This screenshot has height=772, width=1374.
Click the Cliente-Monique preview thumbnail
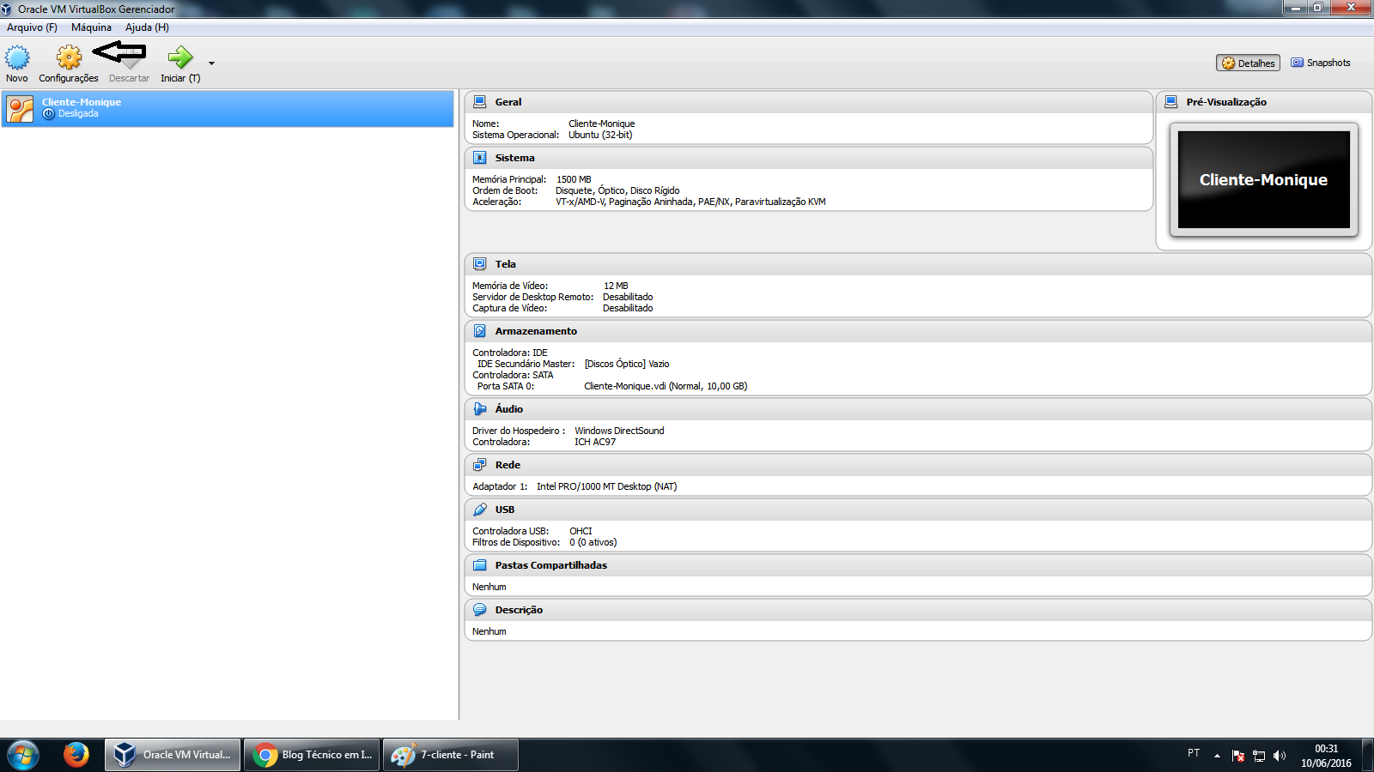coord(1263,180)
